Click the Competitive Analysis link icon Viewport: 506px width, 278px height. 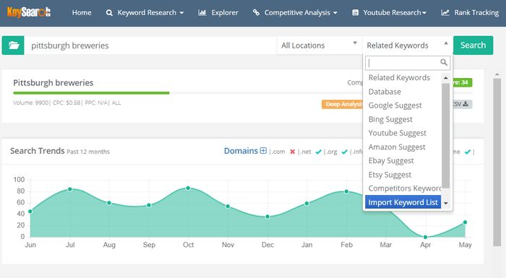(x=256, y=12)
